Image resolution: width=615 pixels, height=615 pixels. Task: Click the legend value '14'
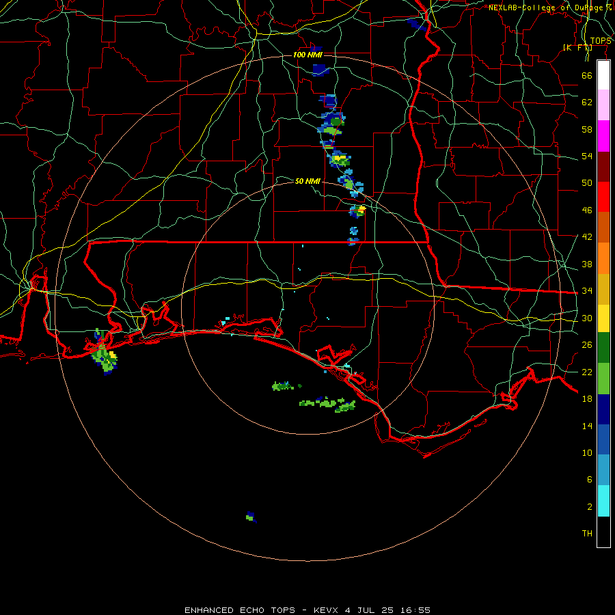(x=587, y=426)
